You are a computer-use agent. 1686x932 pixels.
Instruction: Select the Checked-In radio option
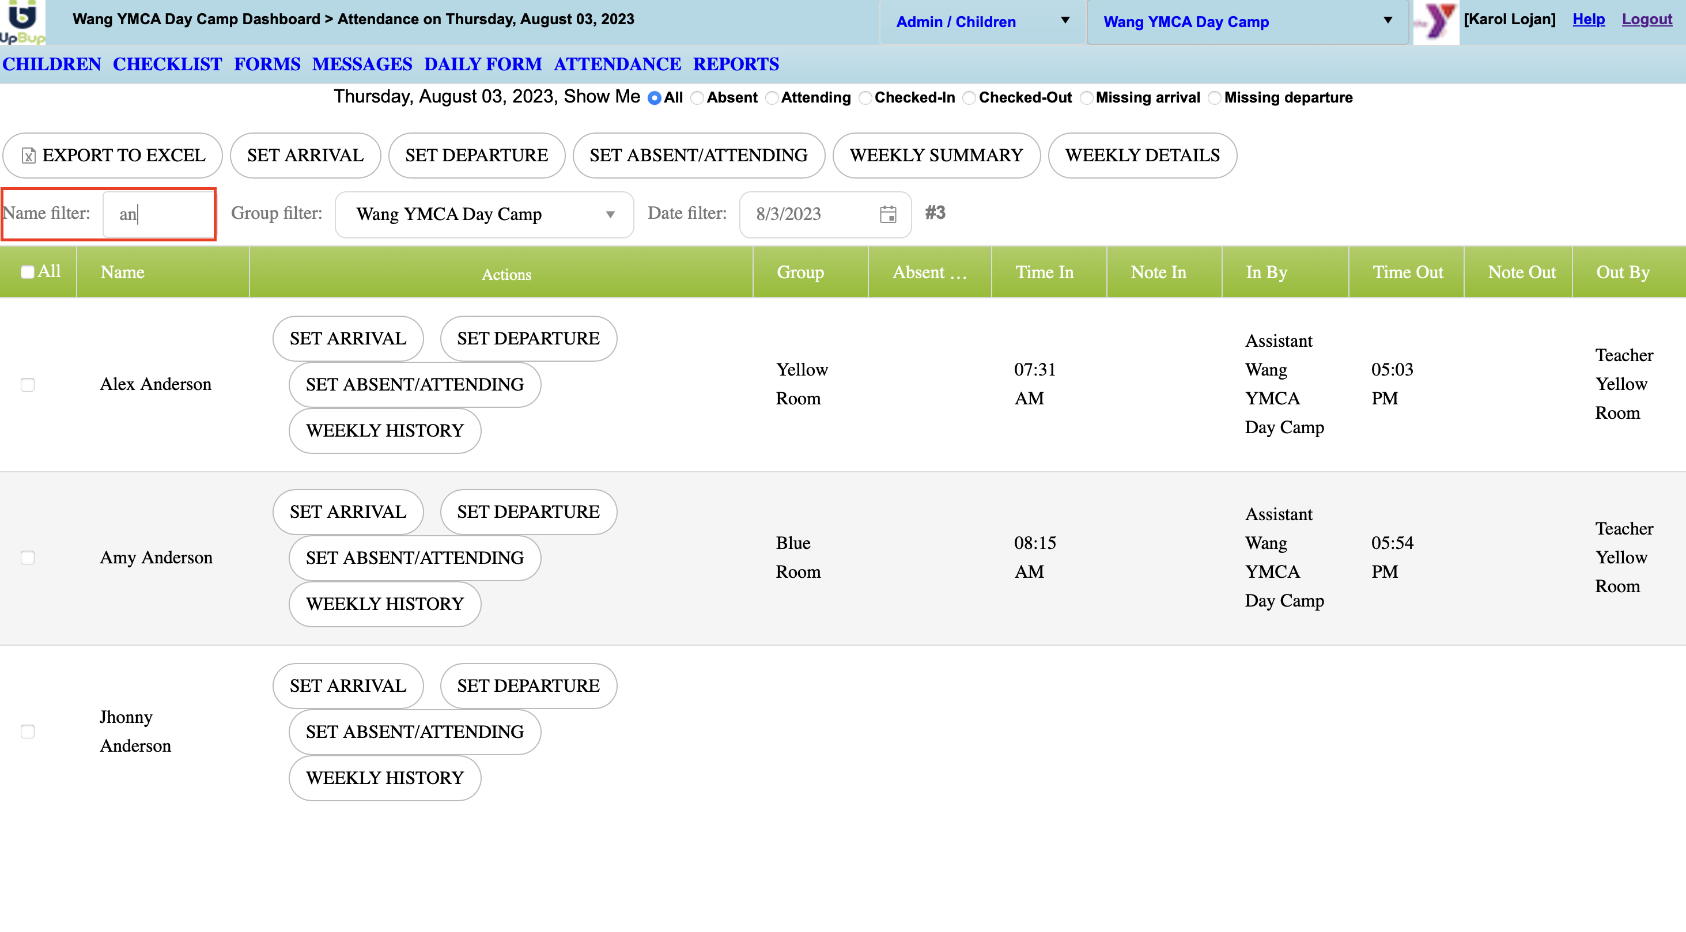[x=865, y=98]
